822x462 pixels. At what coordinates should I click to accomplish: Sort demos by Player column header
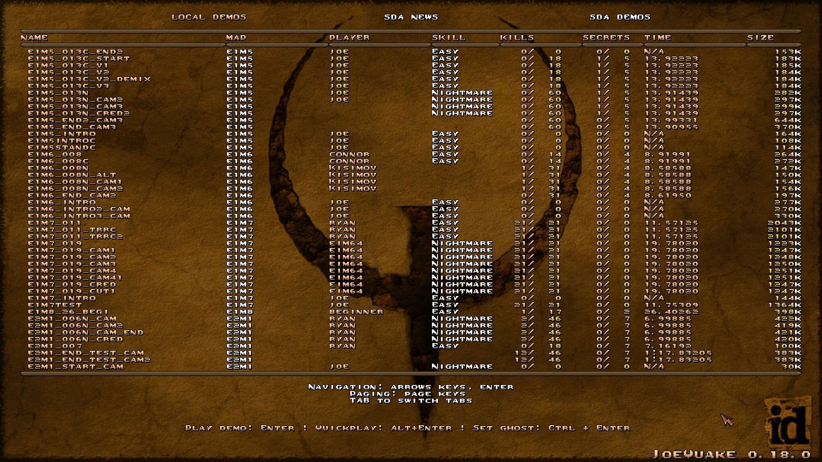pos(349,38)
